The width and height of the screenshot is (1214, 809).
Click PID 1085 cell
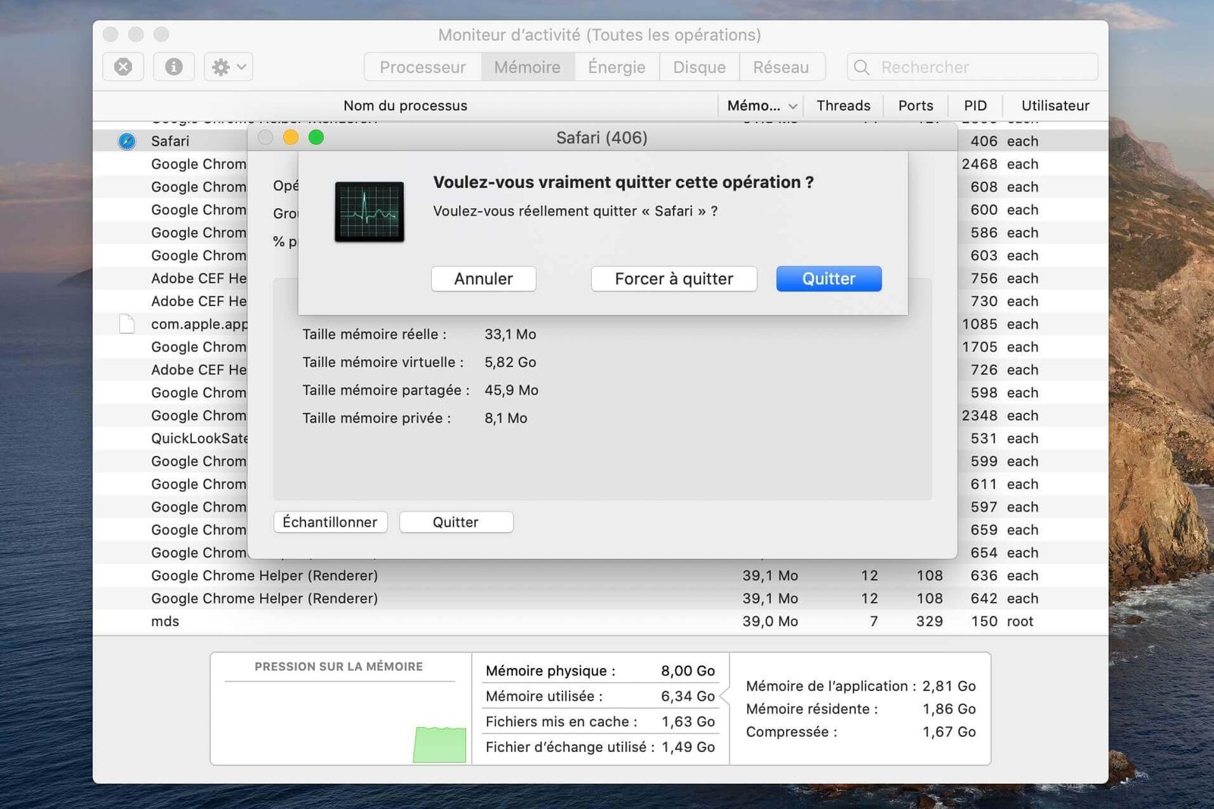(980, 324)
